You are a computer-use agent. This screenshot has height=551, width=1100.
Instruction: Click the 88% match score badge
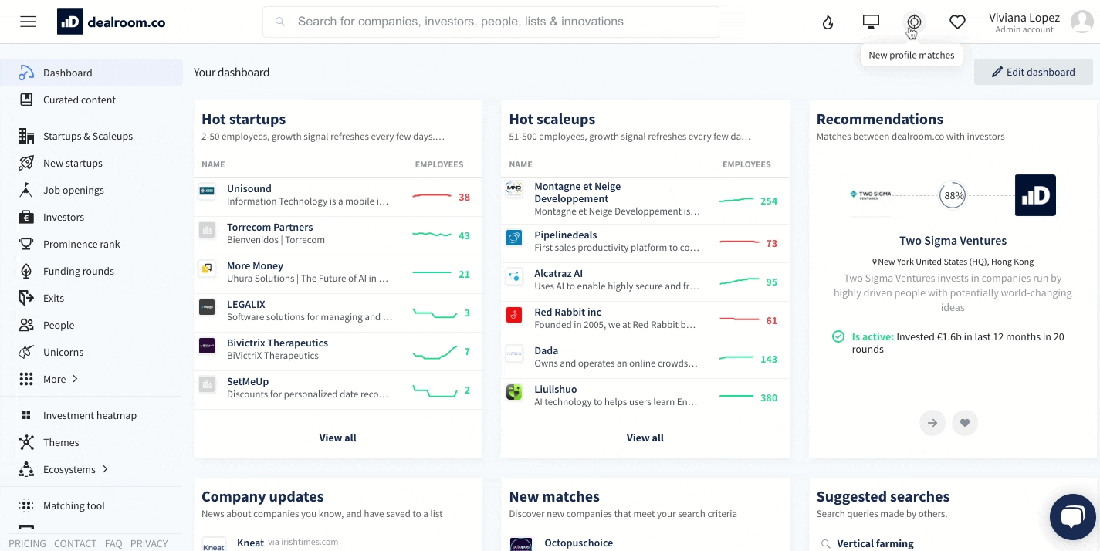pos(953,195)
